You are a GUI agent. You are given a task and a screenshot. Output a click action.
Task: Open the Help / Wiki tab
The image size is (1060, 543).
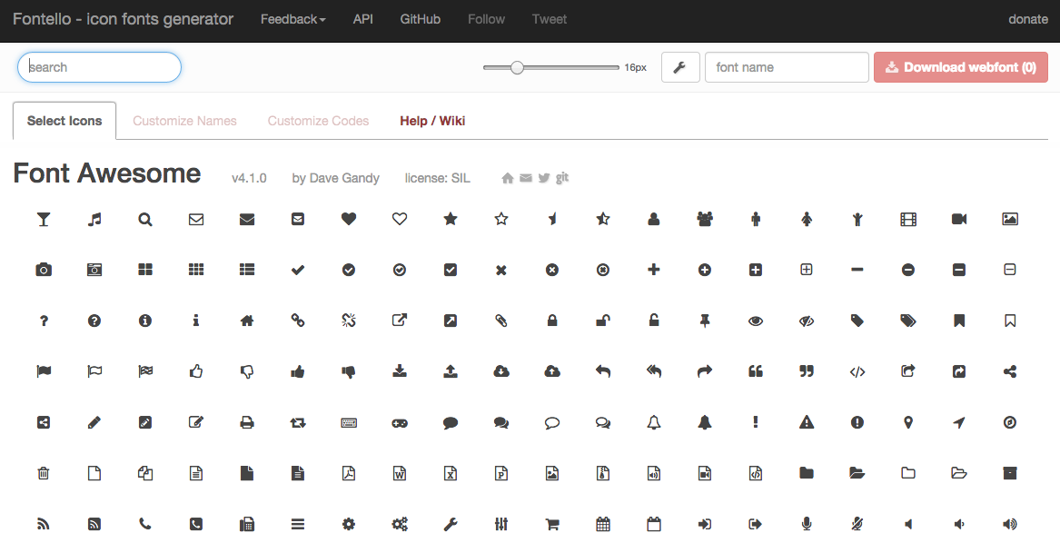432,120
